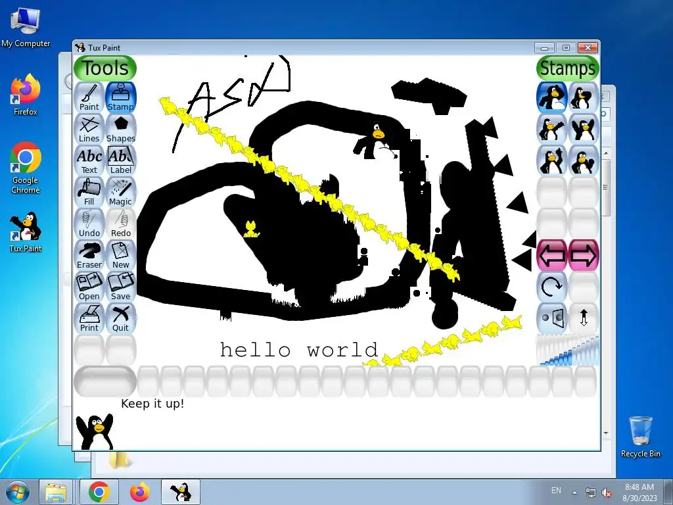
Task: Quit Tux Paint via Quit tool
Action: click(121, 318)
